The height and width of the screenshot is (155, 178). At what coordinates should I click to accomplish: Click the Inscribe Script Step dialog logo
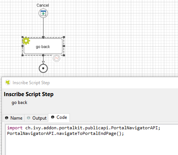click(8, 83)
